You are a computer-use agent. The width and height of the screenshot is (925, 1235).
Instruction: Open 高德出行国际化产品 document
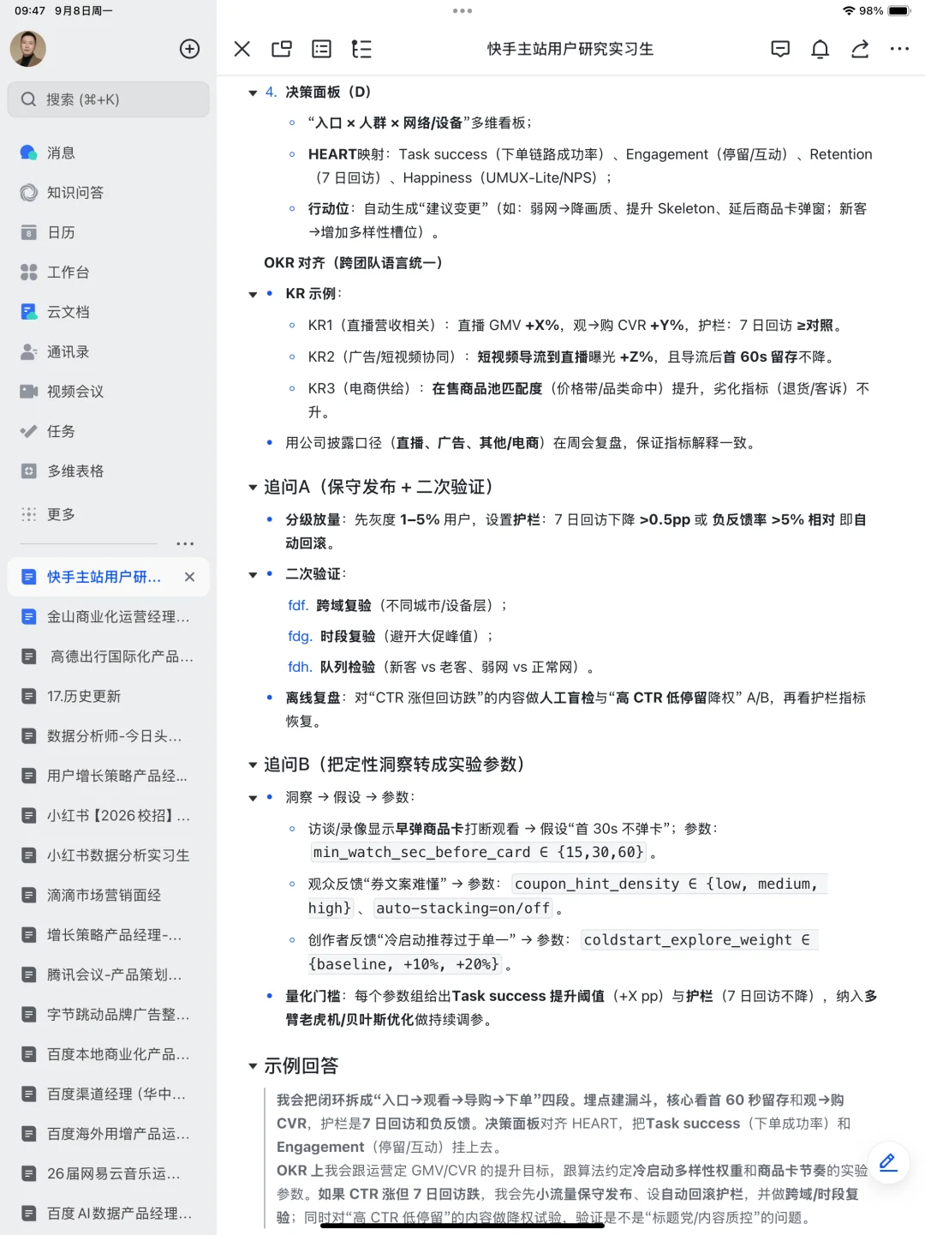(109, 656)
